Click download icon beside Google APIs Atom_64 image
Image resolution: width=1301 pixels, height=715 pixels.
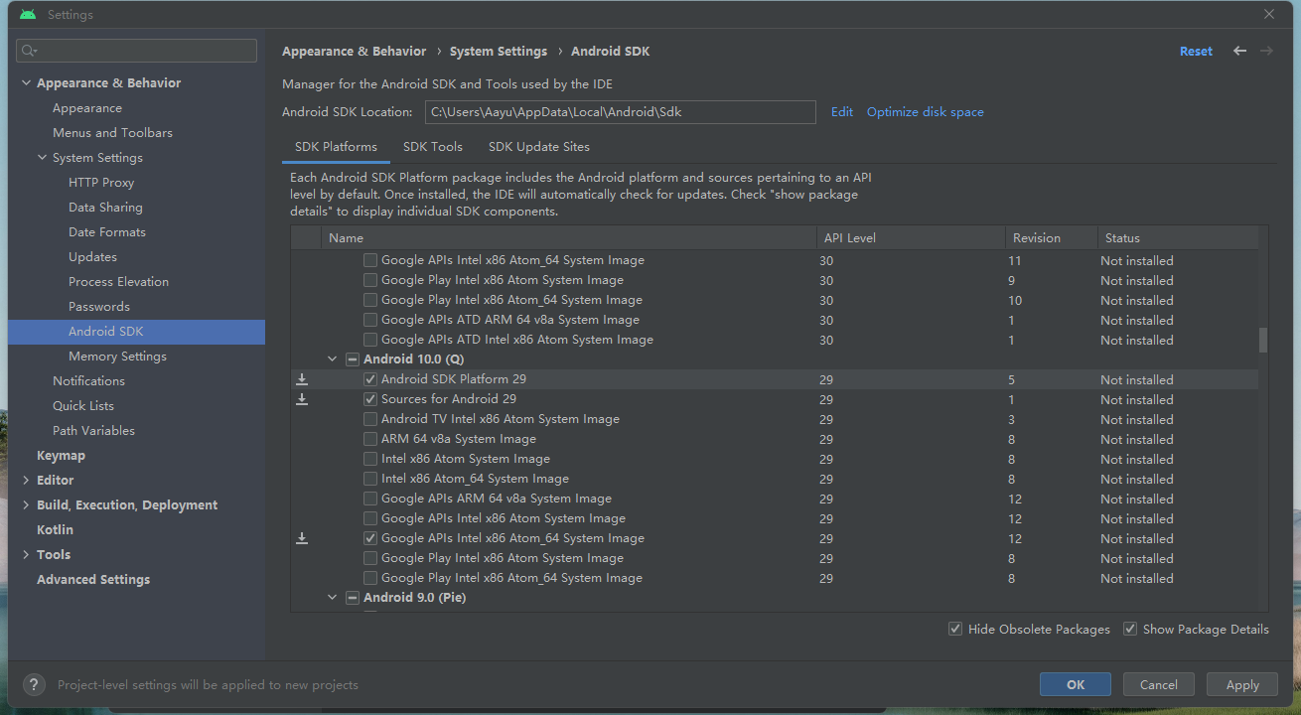(x=302, y=538)
